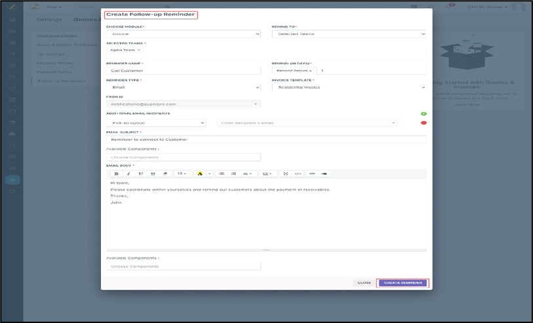The width and height of the screenshot is (533, 323).
Task: Click the underline formatting icon
Action: click(x=140, y=174)
